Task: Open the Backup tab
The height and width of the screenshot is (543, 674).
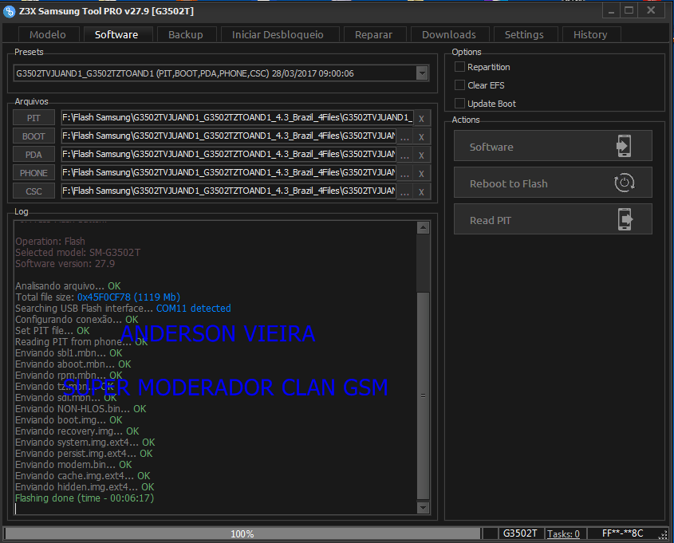Action: click(186, 35)
